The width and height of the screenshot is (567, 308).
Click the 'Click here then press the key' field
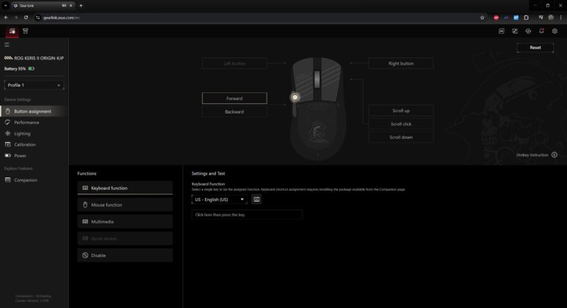coord(247,215)
